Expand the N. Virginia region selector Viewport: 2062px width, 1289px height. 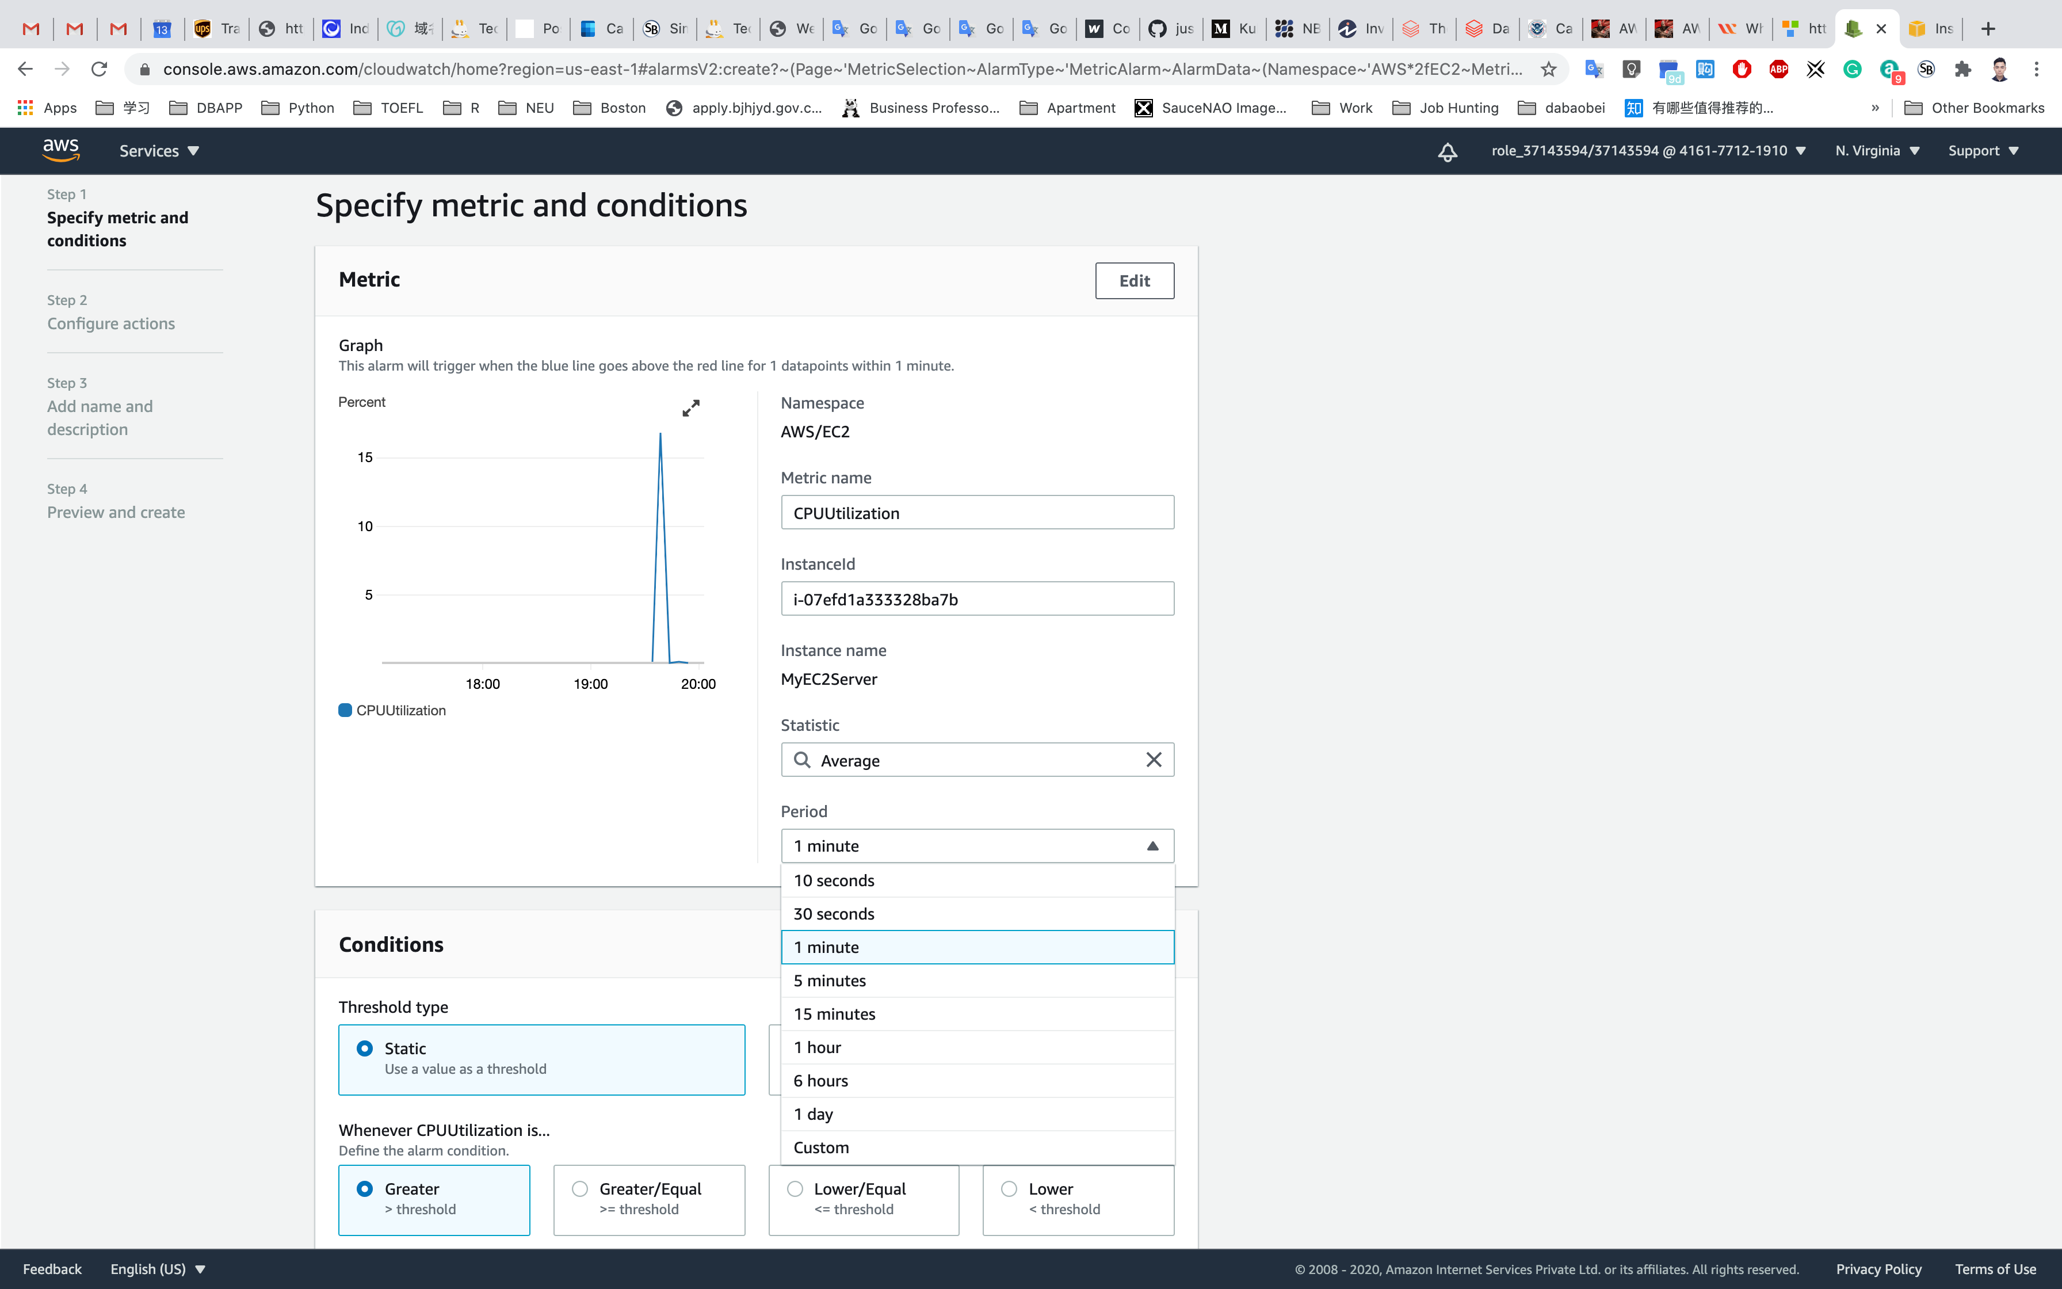pos(1876,151)
